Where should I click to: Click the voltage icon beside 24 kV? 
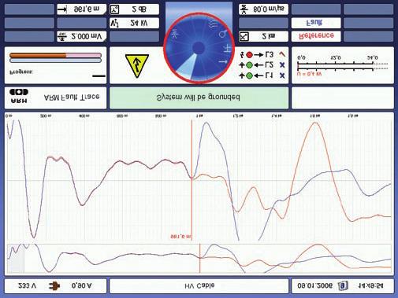coord(113,23)
